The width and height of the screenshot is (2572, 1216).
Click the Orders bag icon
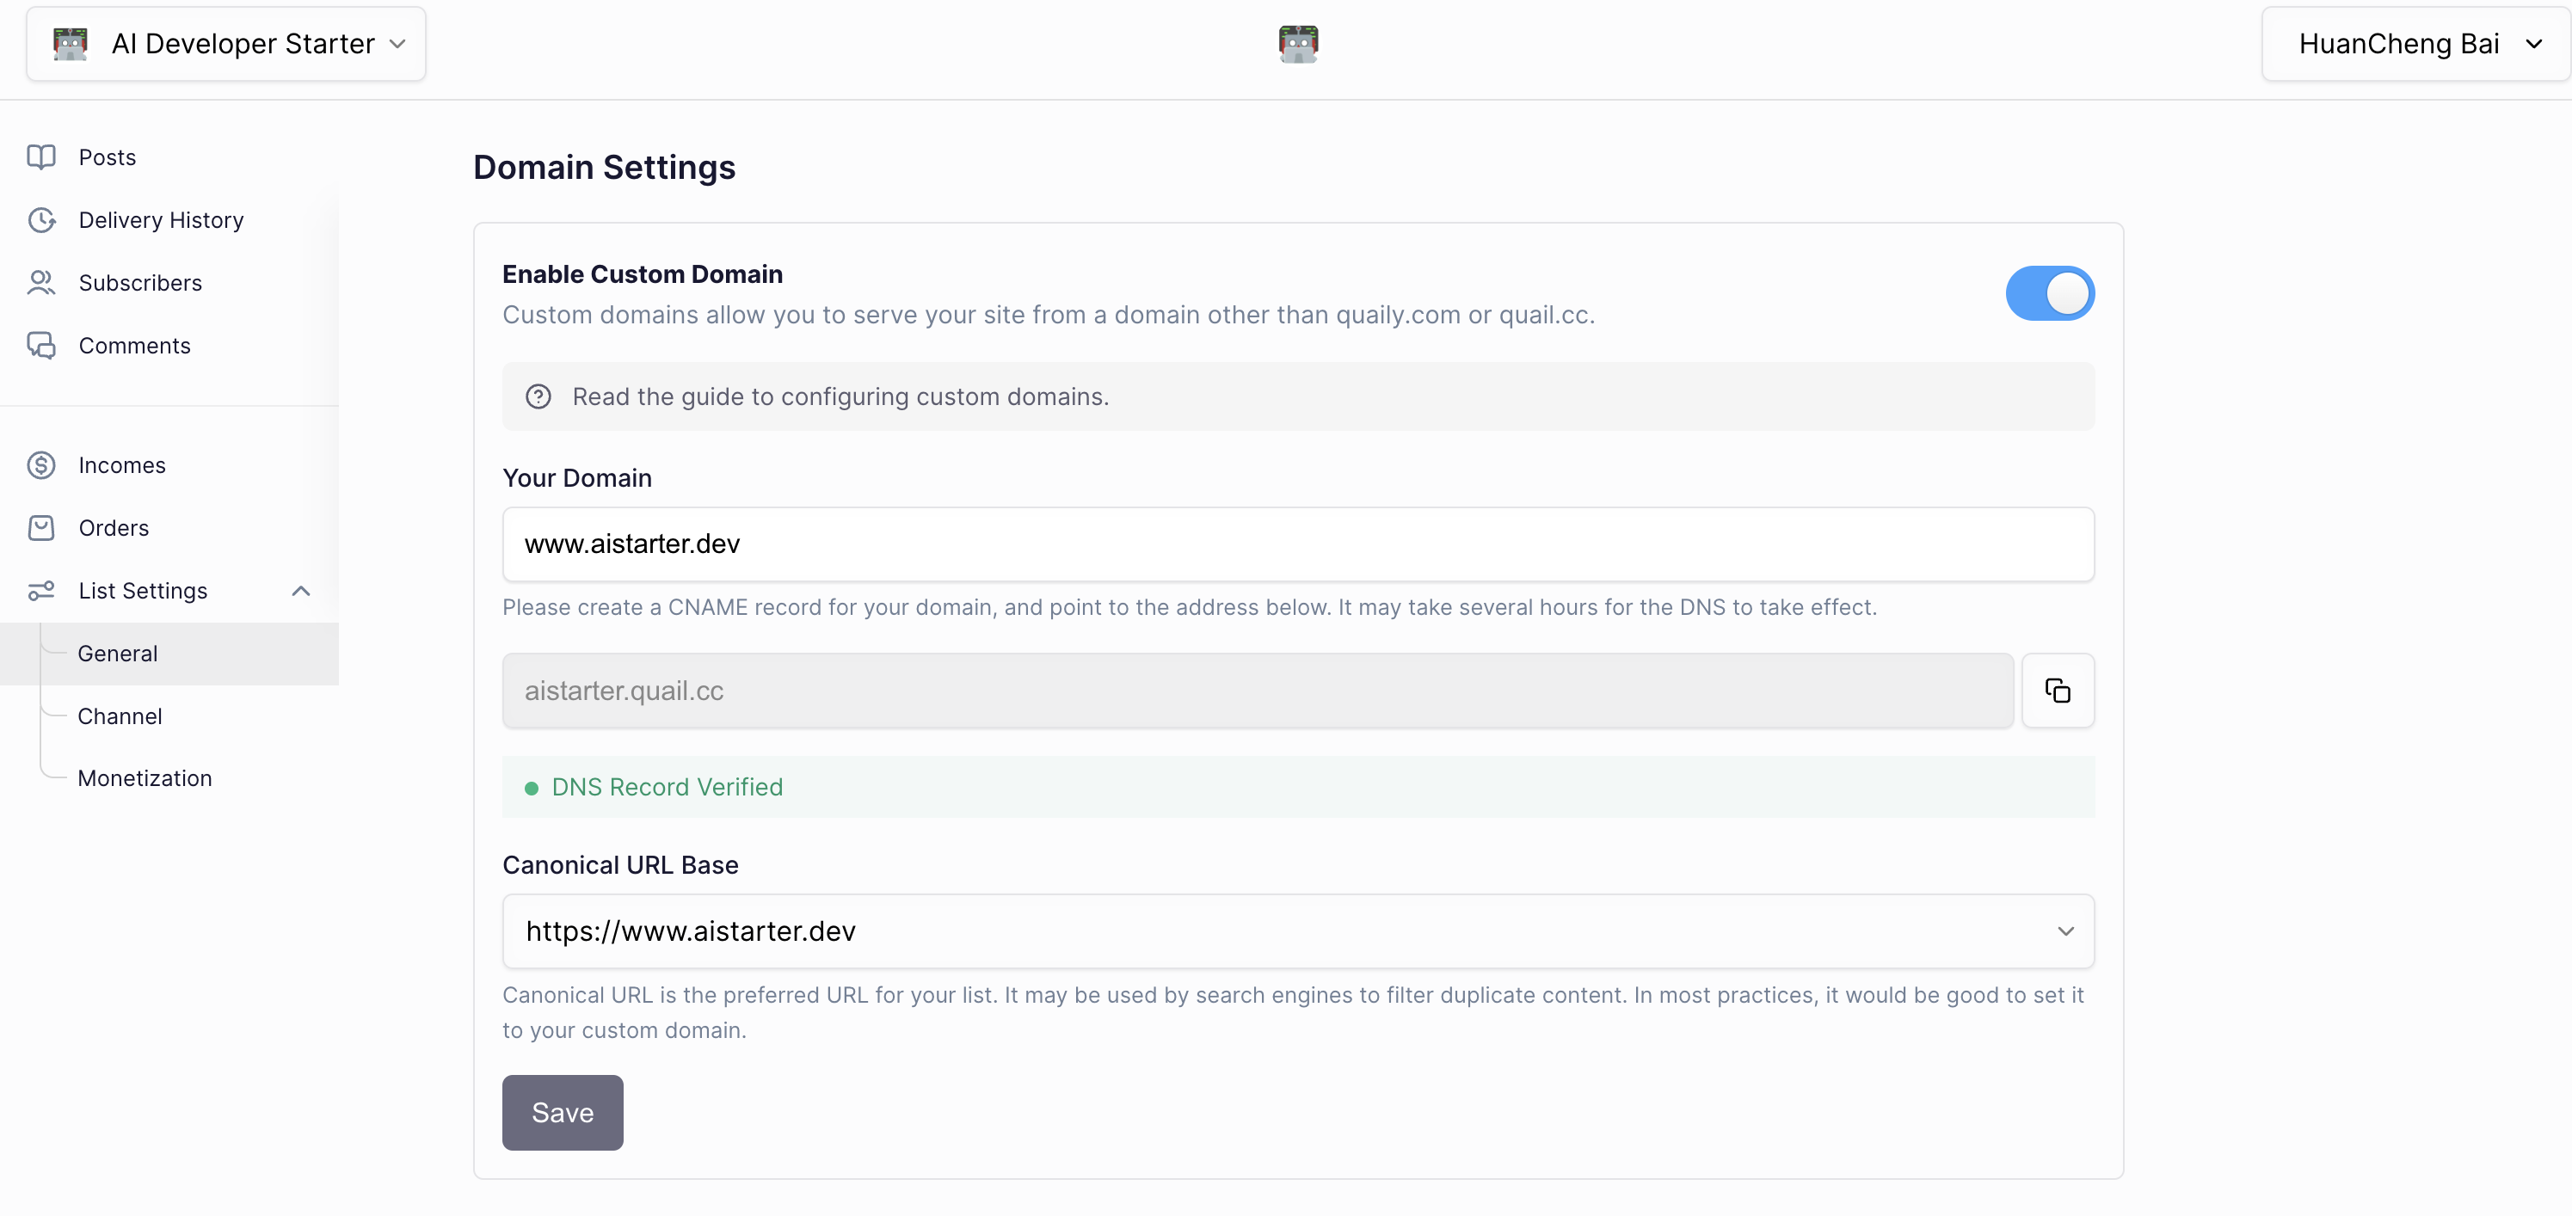(41, 528)
